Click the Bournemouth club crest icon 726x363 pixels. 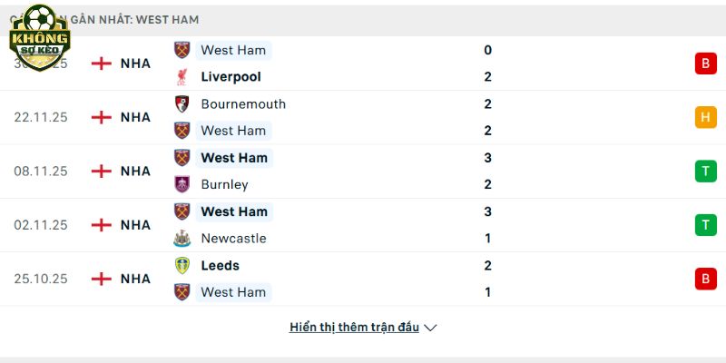(182, 103)
